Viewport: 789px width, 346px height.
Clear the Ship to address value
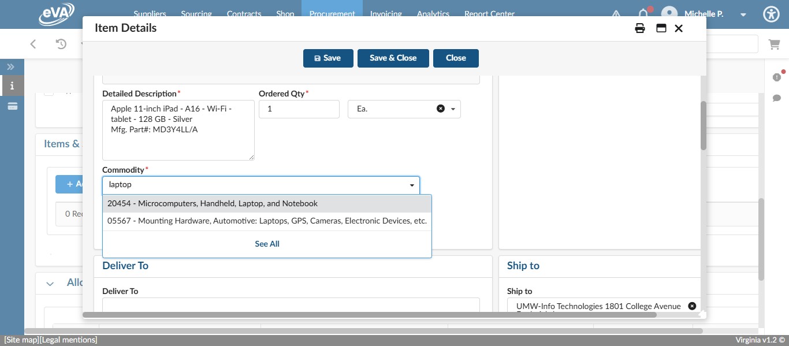click(692, 306)
